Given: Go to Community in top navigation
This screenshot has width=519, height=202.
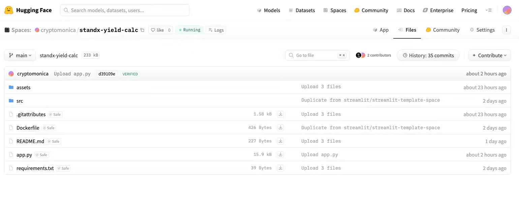Looking at the screenshot, I should (x=371, y=10).
